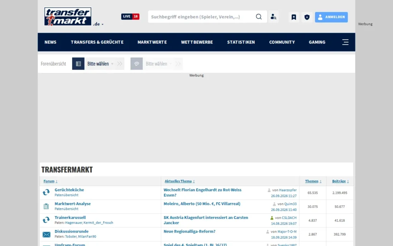
Task: Click the date 14.08.2026 19:07 link
Action: [284, 223]
